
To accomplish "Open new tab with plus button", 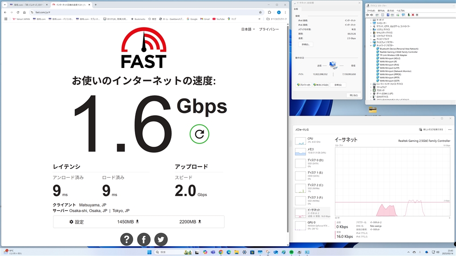I will click(95, 4).
